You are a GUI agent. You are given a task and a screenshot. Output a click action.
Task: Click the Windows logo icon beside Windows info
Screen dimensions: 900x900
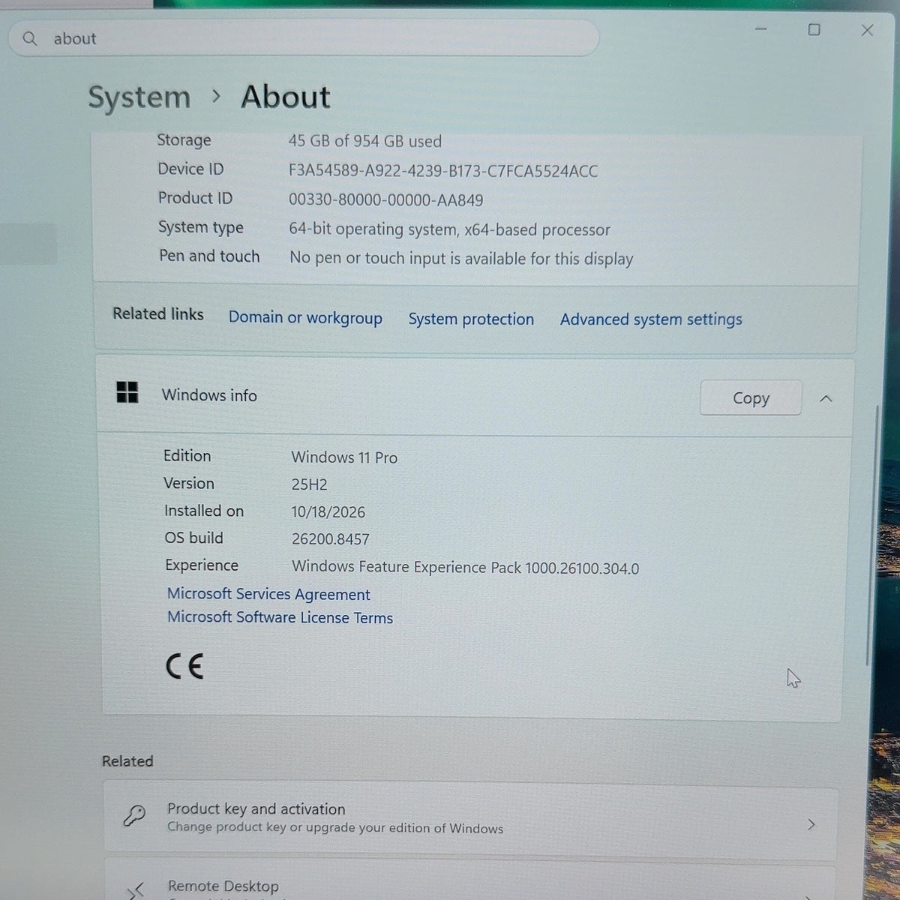coord(127,392)
